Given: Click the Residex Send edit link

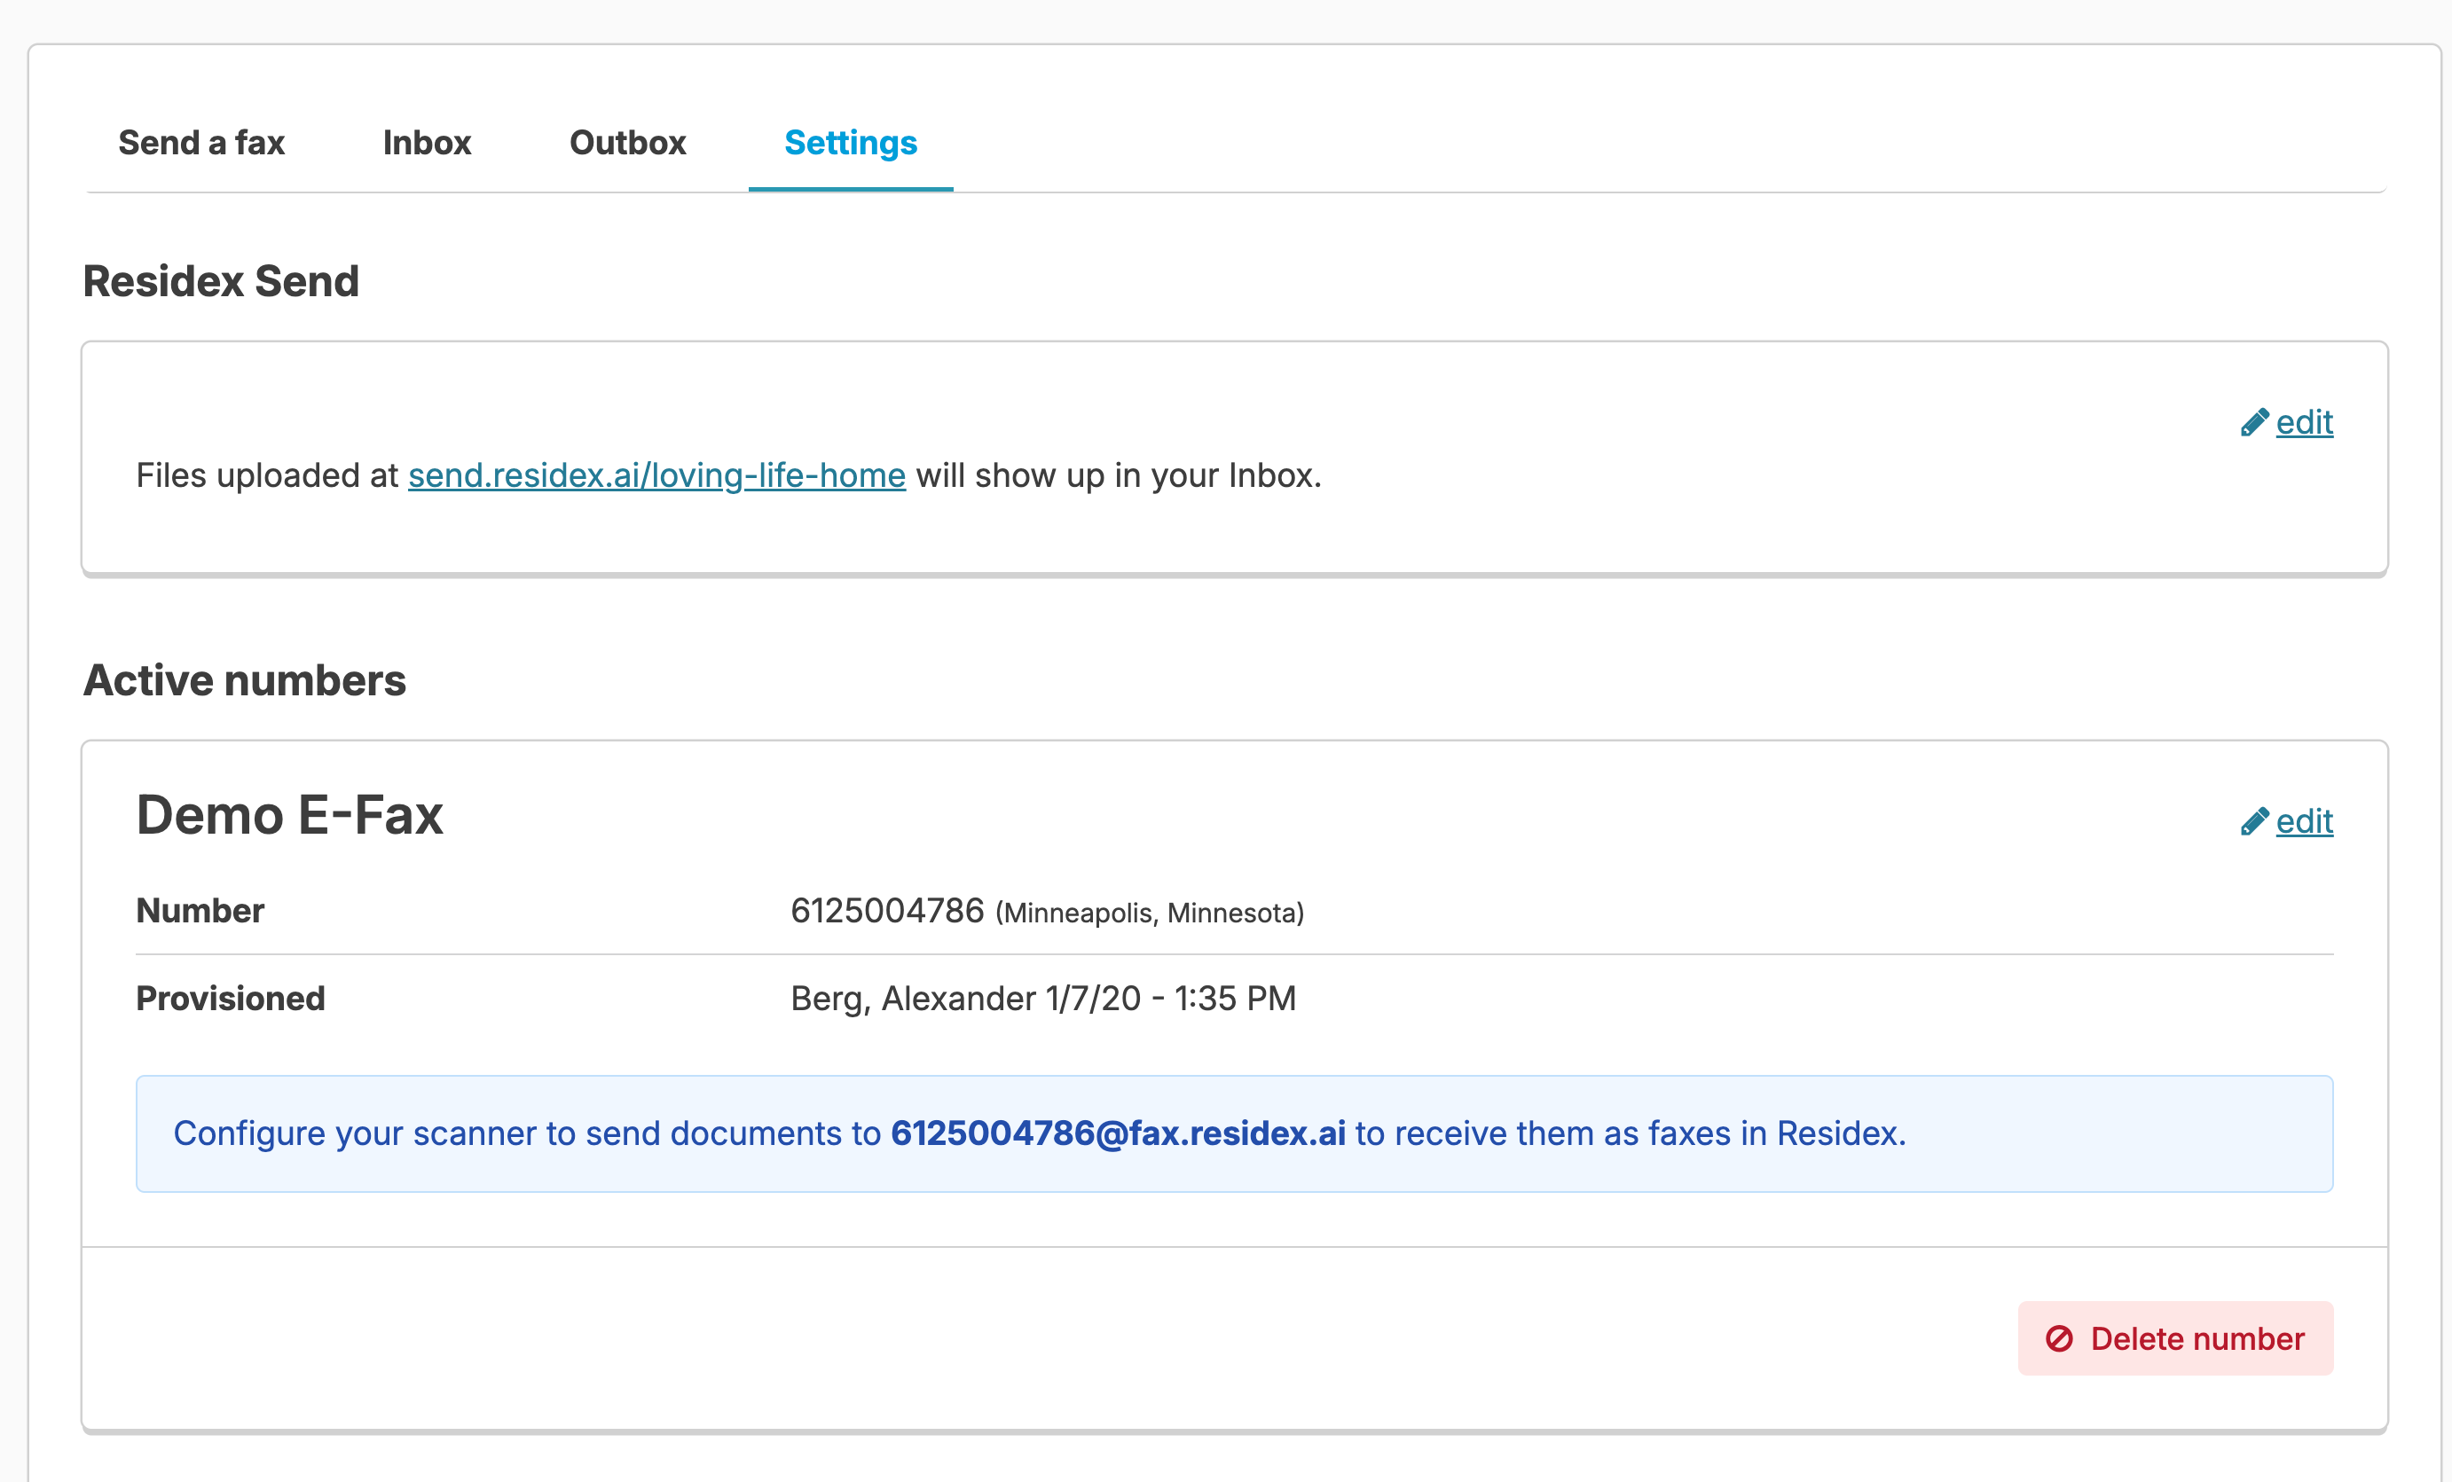Looking at the screenshot, I should click(2304, 423).
